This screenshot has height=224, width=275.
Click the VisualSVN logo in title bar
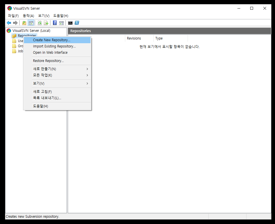click(10, 8)
